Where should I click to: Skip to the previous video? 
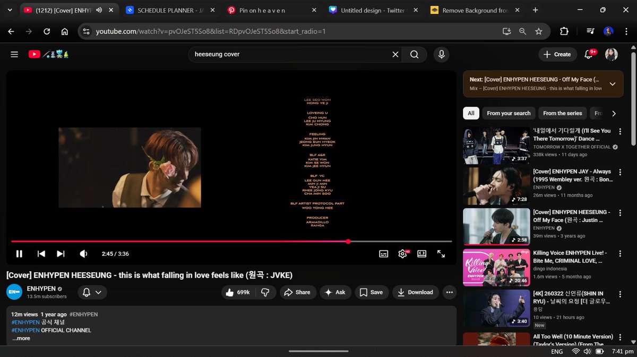[x=41, y=254]
